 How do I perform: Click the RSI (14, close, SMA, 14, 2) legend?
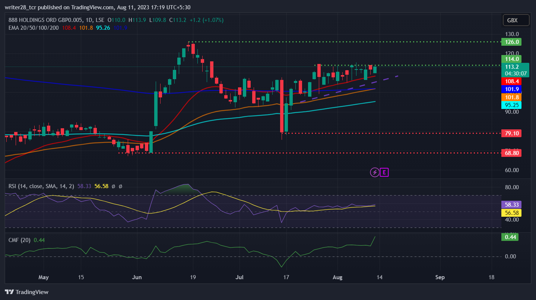click(x=42, y=186)
